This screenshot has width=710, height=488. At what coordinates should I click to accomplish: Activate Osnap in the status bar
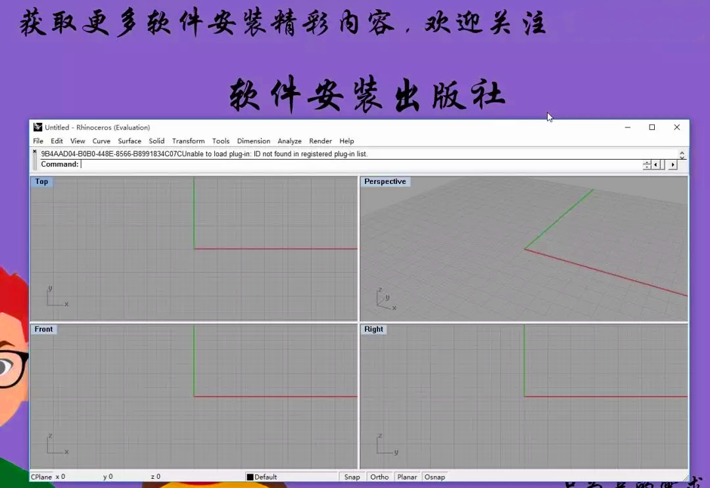pos(435,477)
